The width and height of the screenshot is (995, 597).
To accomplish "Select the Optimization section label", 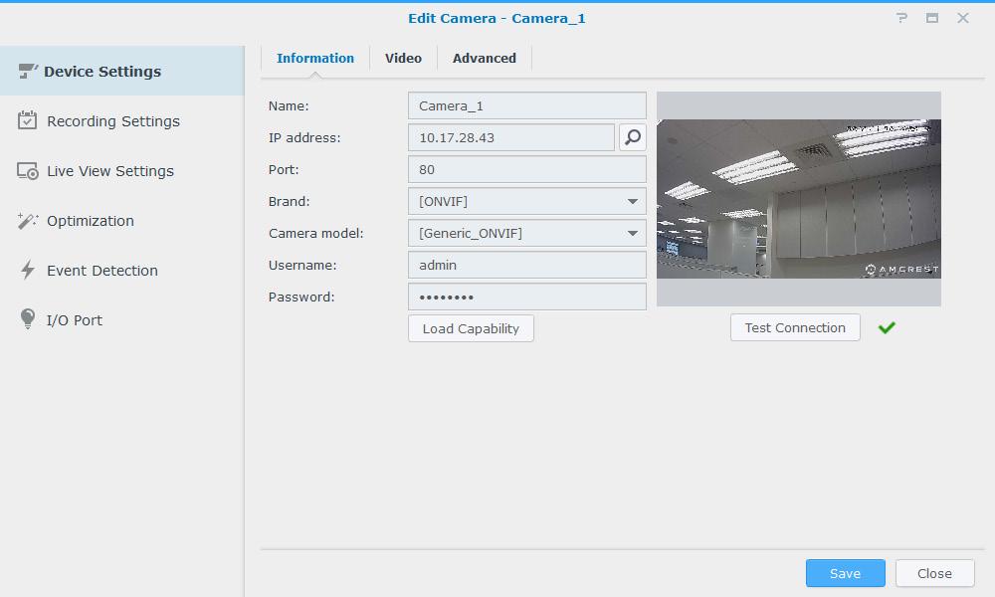I will point(91,221).
